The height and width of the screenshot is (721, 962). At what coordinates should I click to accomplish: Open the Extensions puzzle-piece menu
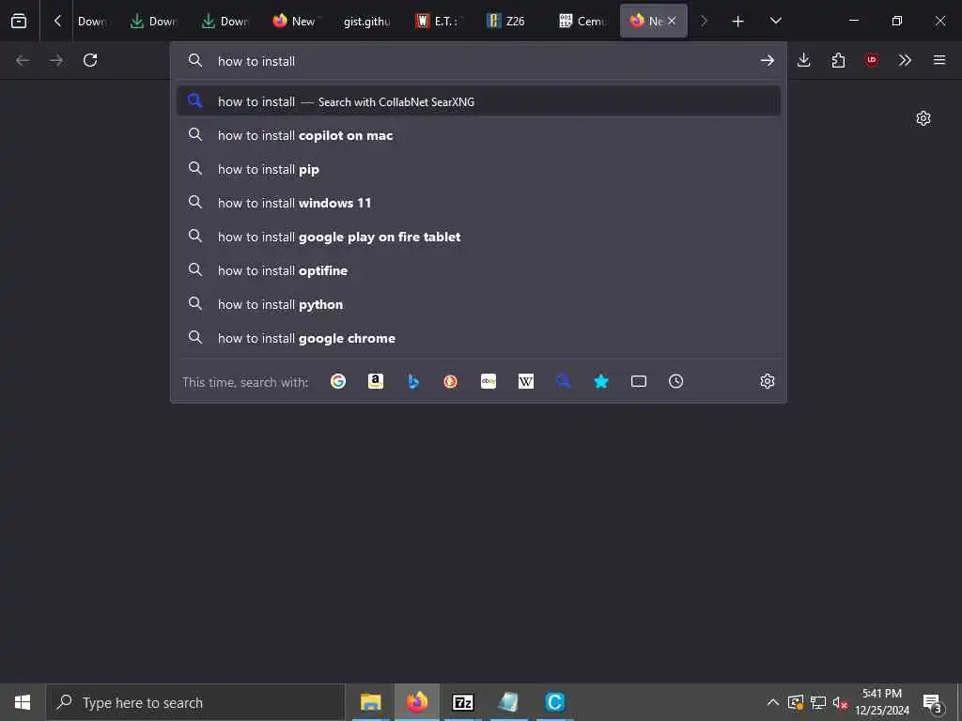[x=838, y=60]
